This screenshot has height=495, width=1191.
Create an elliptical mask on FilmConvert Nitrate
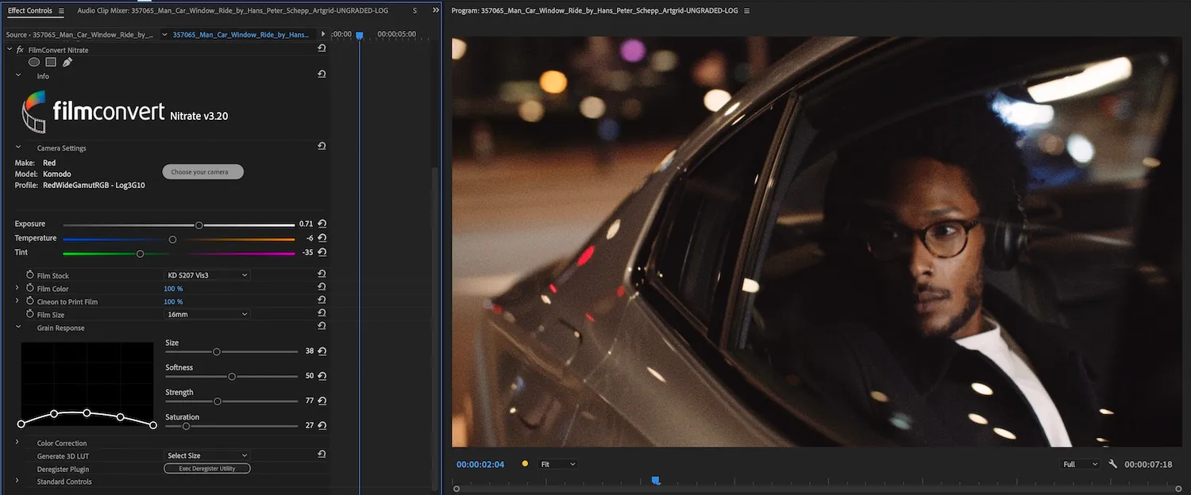(x=33, y=62)
